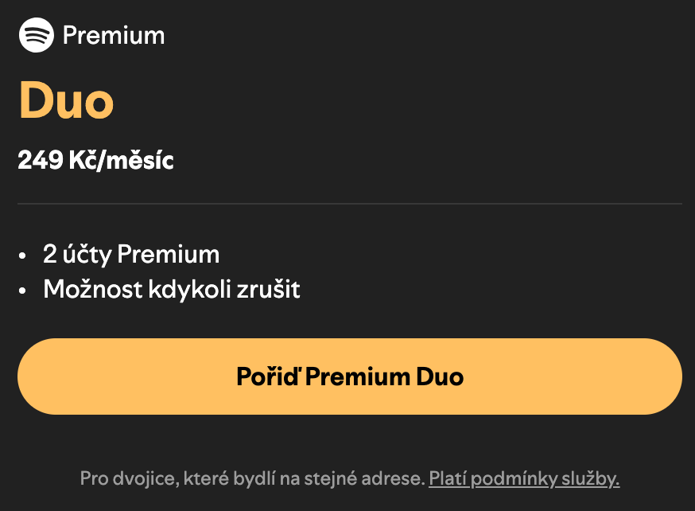Click the Pro dvojice footer description text

coord(251,479)
